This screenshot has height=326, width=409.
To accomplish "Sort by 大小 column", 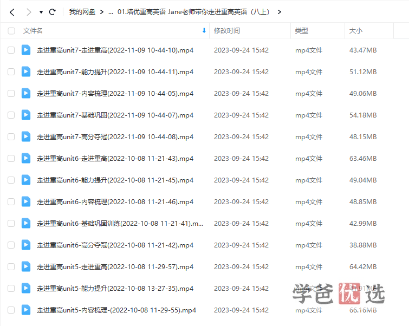I will (356, 31).
